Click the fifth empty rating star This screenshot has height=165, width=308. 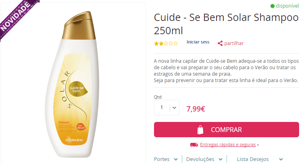pyautogui.click(x=176, y=43)
